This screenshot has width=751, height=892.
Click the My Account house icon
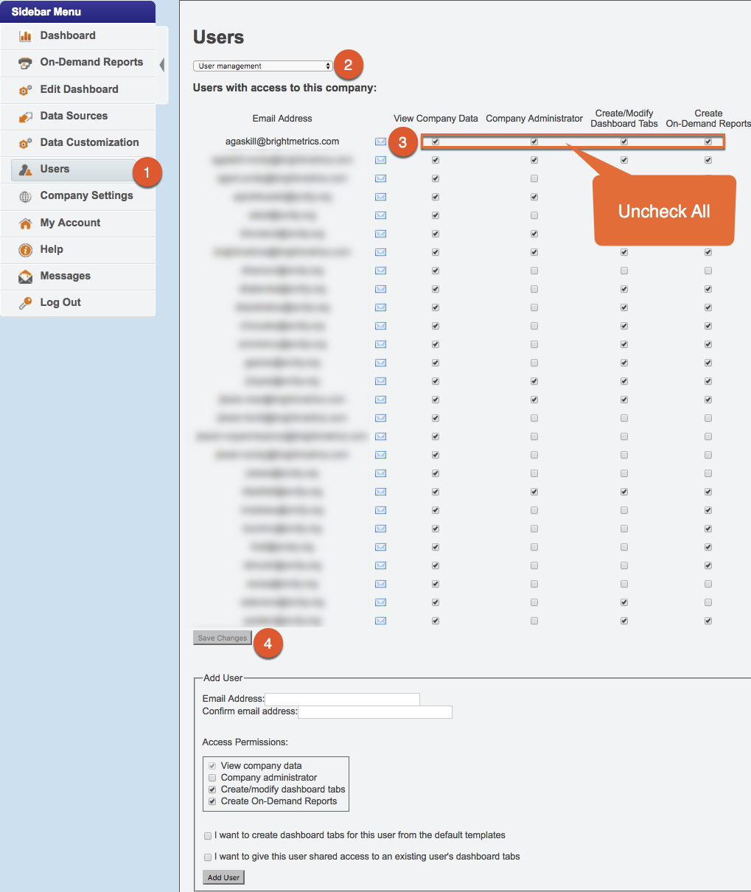pos(25,223)
